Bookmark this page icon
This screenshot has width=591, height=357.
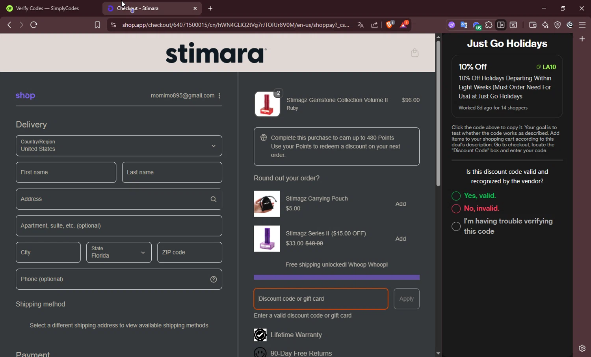97,25
